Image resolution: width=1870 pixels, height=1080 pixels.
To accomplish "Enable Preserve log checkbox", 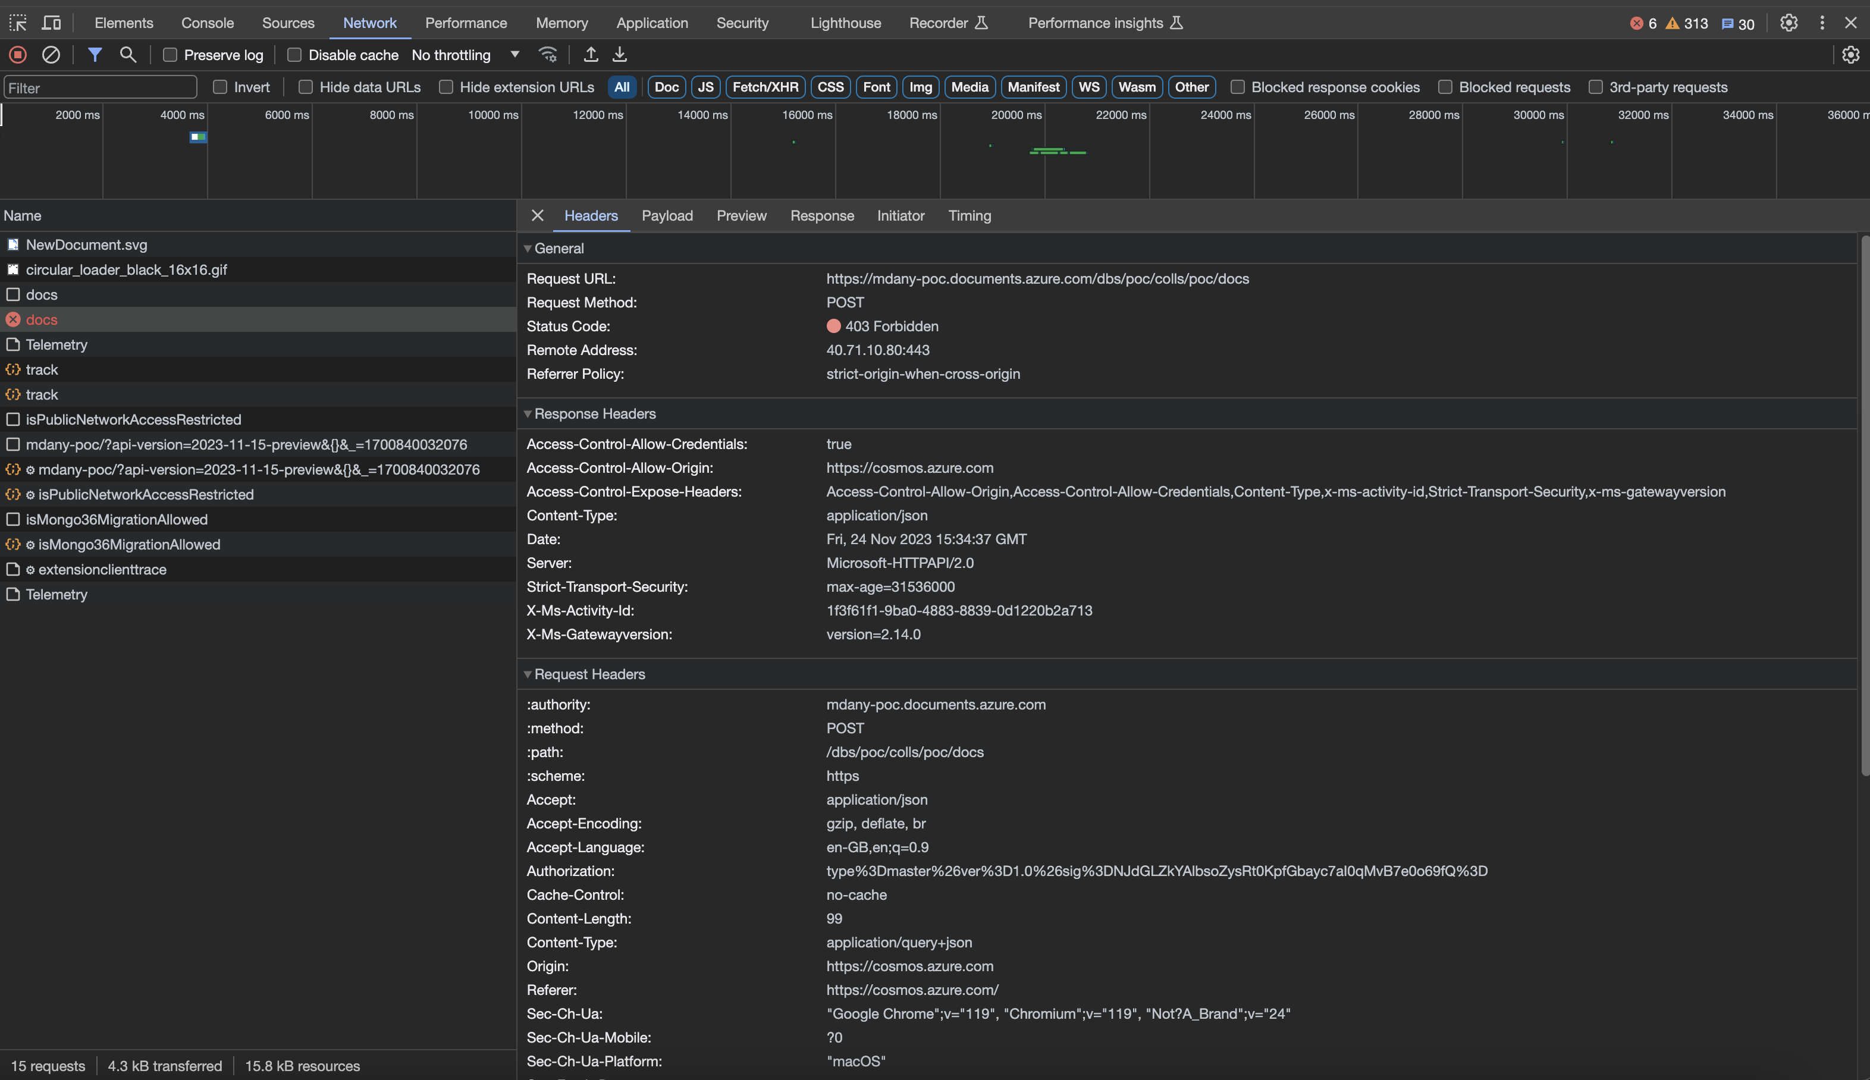I will [x=170, y=55].
